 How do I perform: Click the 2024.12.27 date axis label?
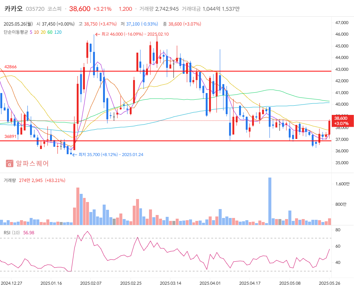11,283
